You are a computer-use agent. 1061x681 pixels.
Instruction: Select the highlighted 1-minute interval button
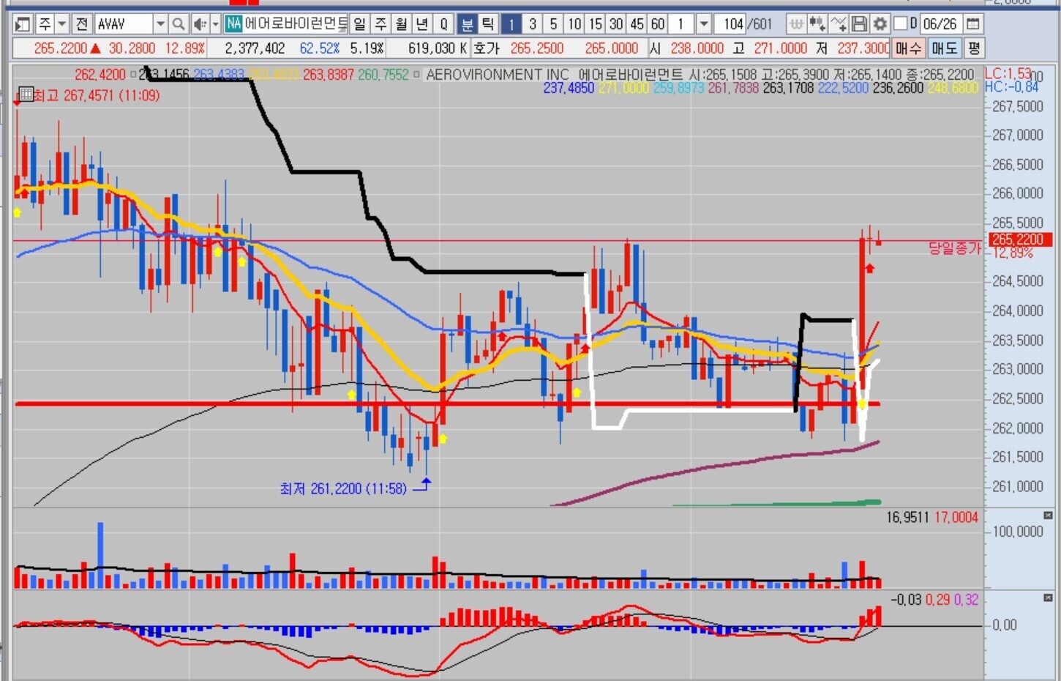(511, 24)
